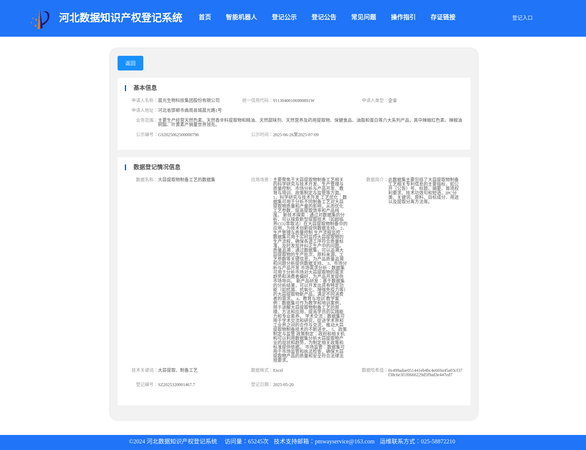Screen dimensions: 586x450
Task: Click the site logo icon
Action: (40, 19)
